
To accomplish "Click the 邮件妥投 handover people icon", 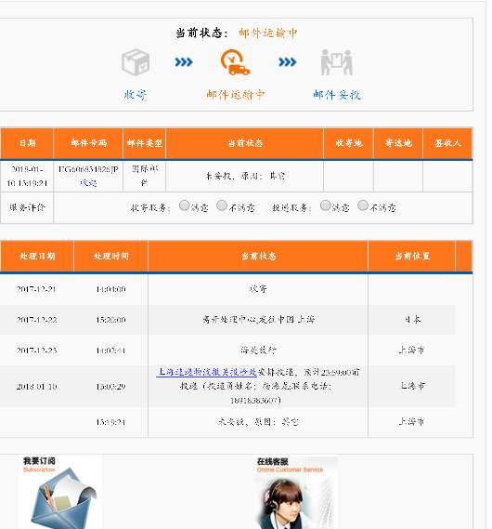I will point(336,62).
